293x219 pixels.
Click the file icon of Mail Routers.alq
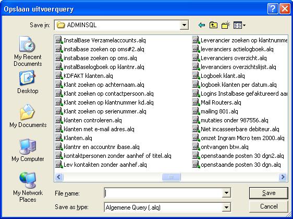[196, 102]
